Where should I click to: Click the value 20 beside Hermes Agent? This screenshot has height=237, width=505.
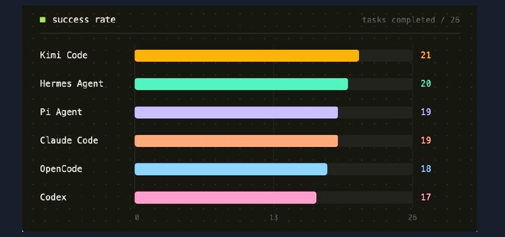pyautogui.click(x=426, y=84)
